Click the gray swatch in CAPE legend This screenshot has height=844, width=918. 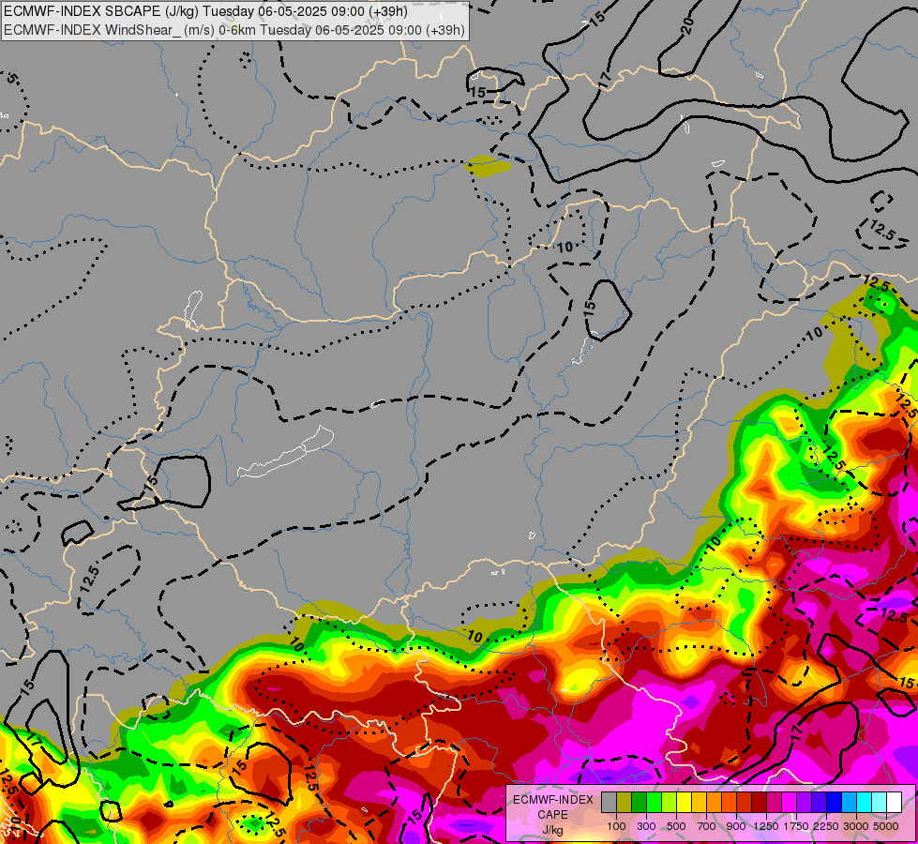pyautogui.click(x=609, y=803)
